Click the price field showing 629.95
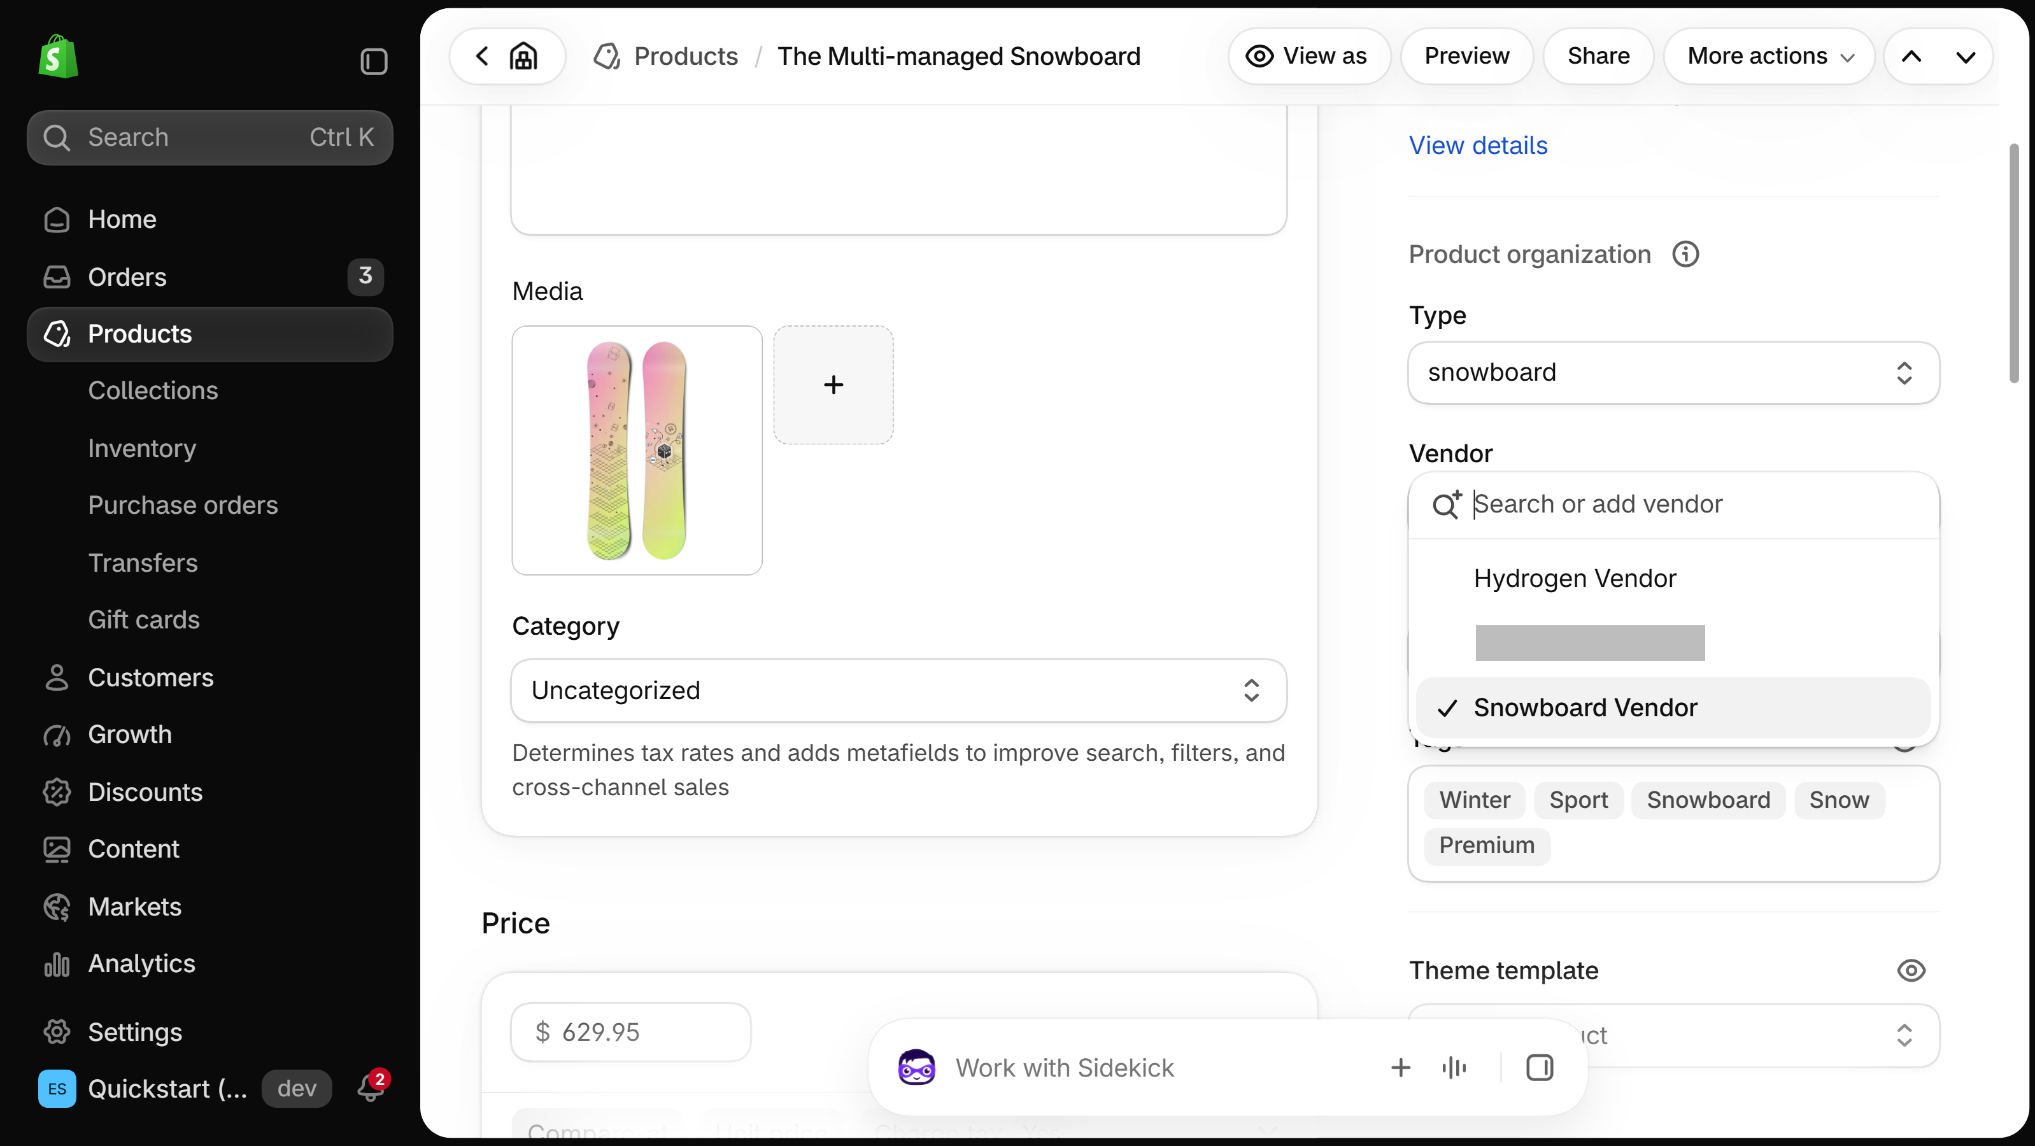The image size is (2035, 1146). 630,1032
